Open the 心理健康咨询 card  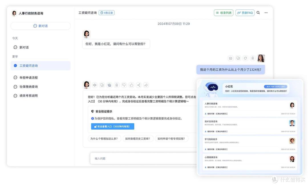tap(250, 162)
